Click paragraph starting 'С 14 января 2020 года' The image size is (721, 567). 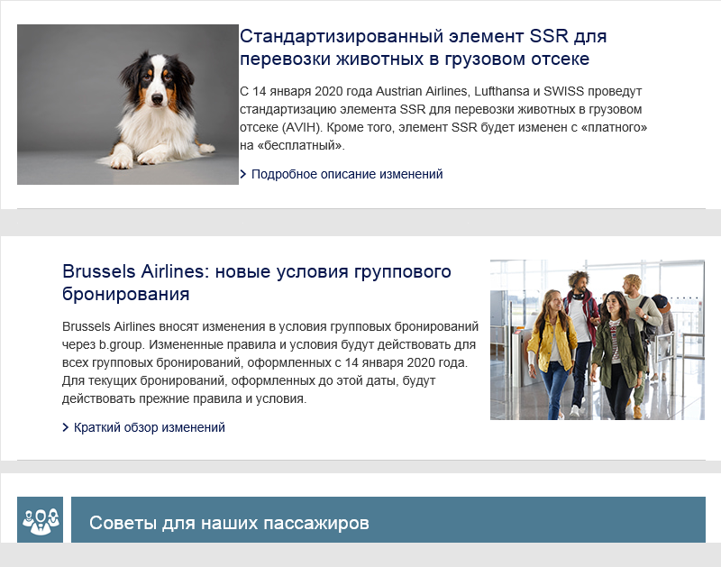click(443, 118)
